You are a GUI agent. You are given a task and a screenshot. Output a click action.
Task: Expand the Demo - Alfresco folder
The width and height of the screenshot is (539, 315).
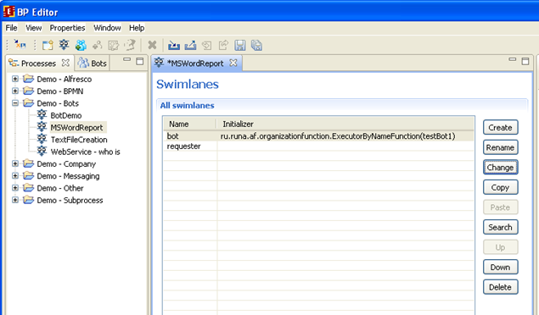point(15,79)
